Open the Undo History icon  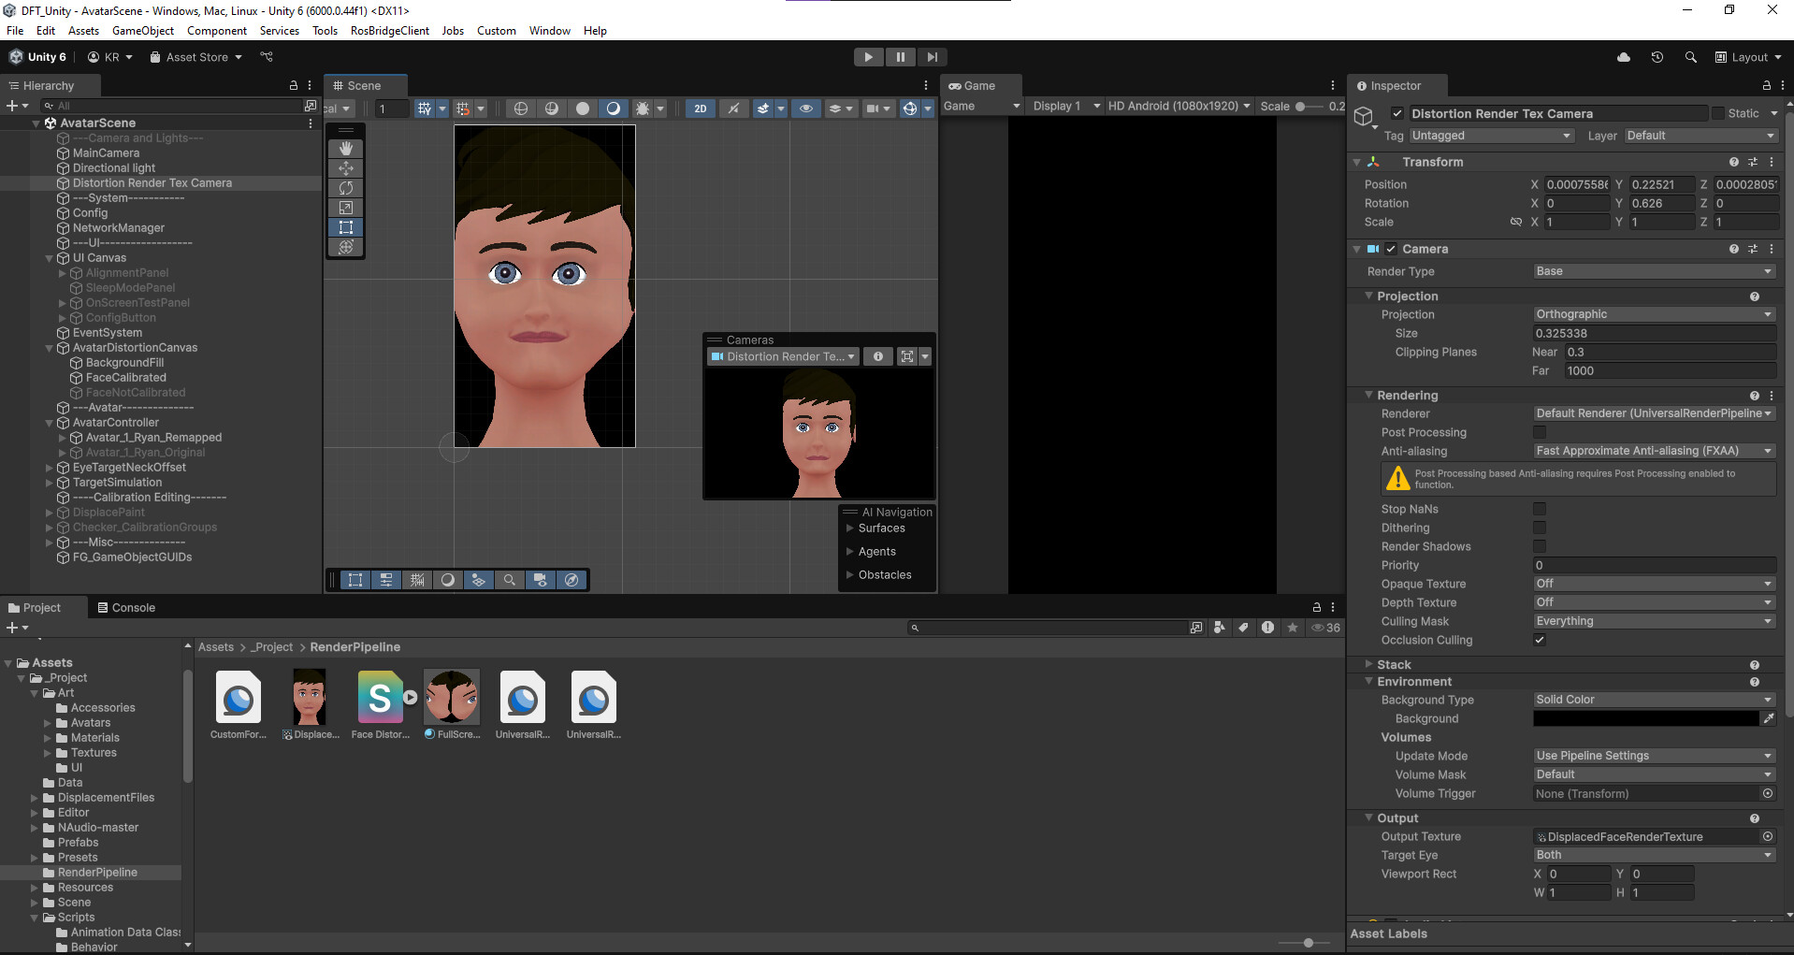[1657, 57]
